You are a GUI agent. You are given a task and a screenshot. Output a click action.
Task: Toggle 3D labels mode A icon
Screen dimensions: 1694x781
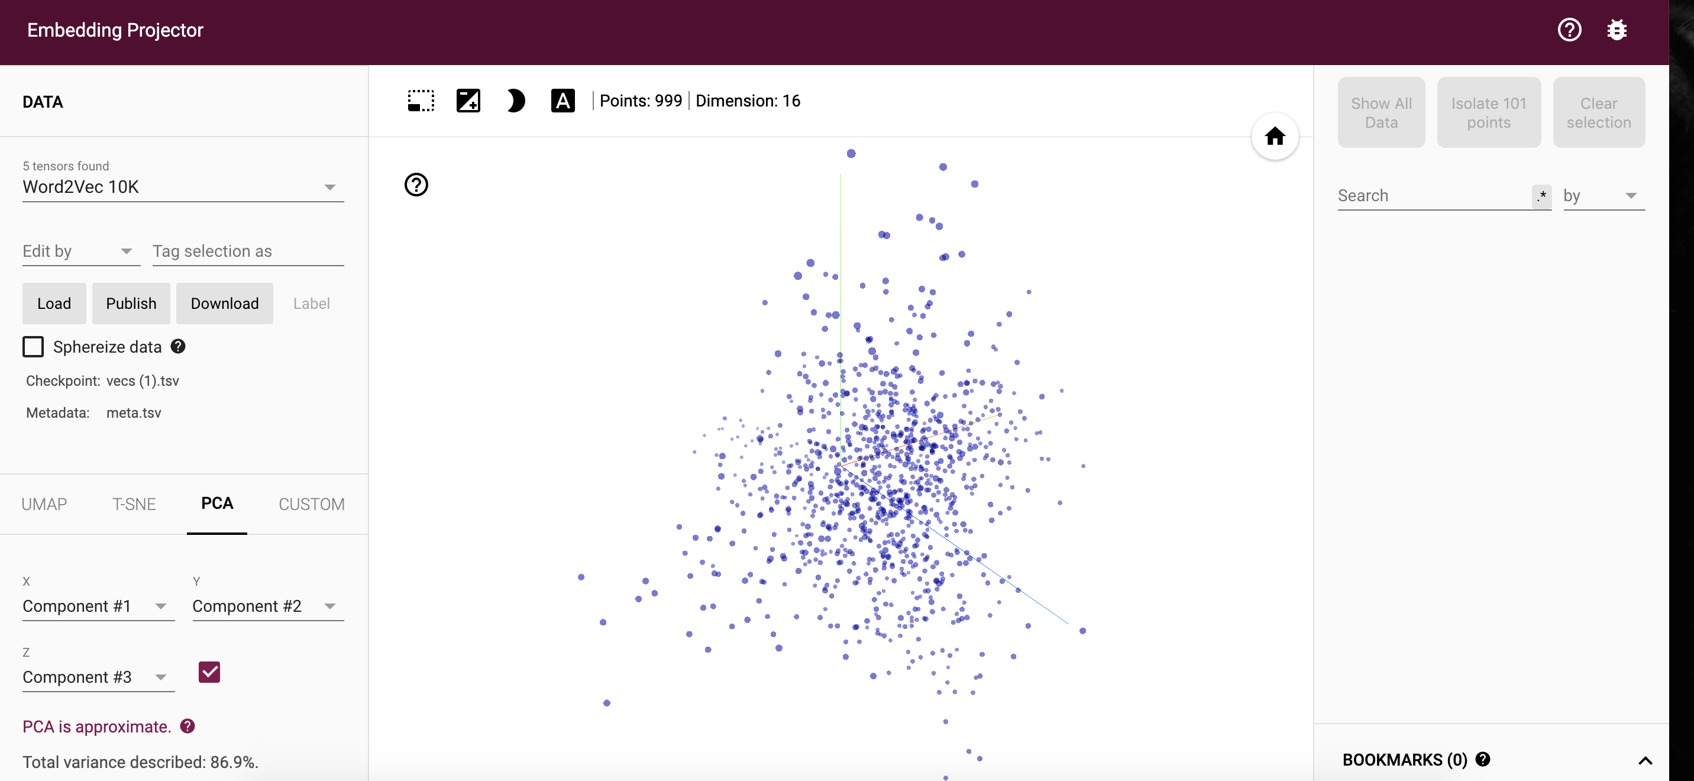[x=562, y=101]
